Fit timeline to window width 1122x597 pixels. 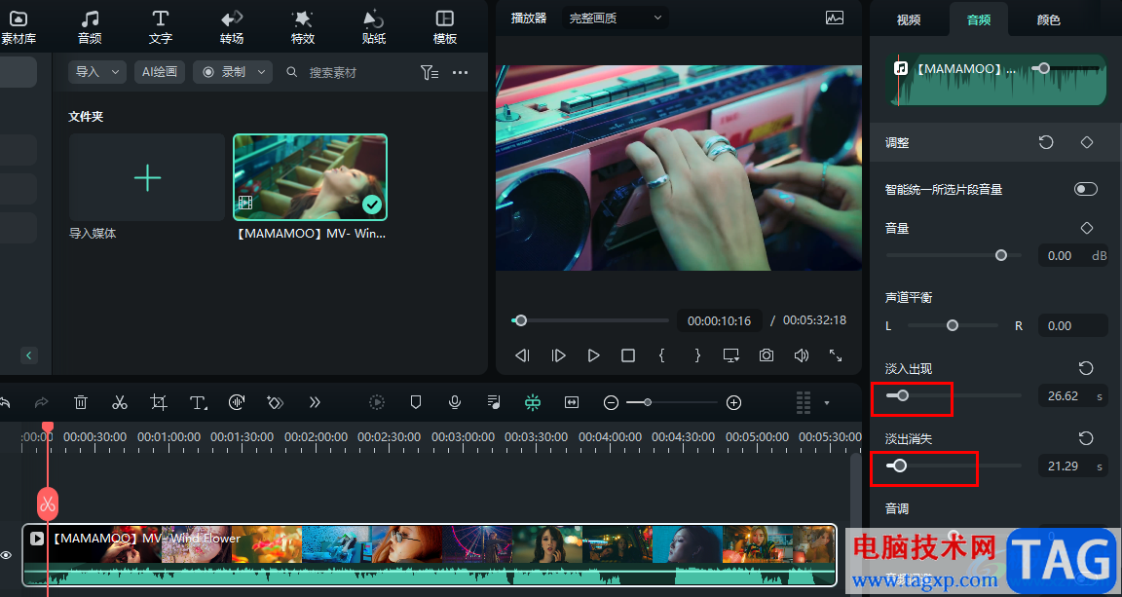pos(571,402)
